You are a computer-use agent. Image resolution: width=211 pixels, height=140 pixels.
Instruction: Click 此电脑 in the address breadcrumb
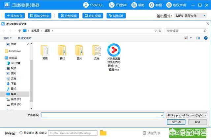click(35, 31)
